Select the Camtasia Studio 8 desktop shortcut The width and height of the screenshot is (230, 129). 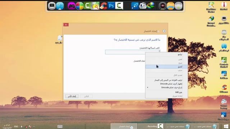pyautogui.click(x=224, y=62)
